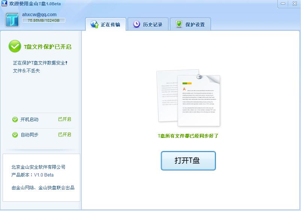
Task: Minimize the T盘 window
Action: coord(283,3)
